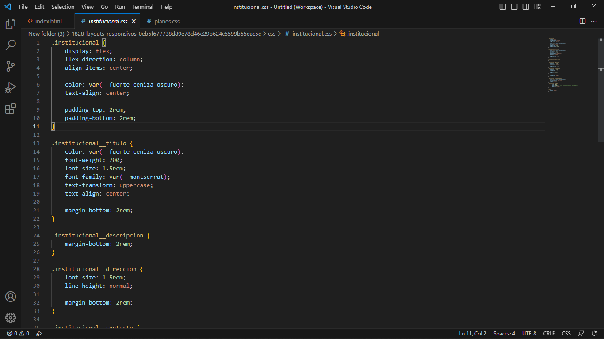604x339 pixels.
Task: Open the Terminal menu
Action: click(143, 7)
